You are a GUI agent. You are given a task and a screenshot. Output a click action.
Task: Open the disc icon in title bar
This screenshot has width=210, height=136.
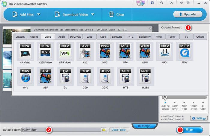(x=141, y=3)
